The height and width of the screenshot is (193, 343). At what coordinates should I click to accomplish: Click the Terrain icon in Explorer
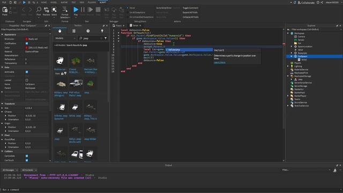295,40
